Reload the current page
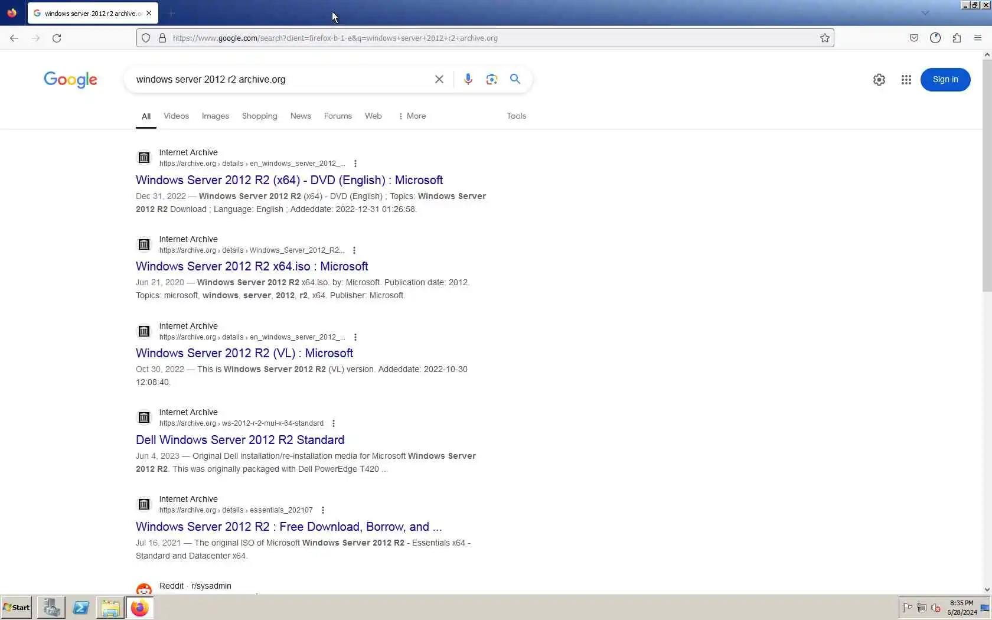The image size is (992, 620). [x=57, y=38]
